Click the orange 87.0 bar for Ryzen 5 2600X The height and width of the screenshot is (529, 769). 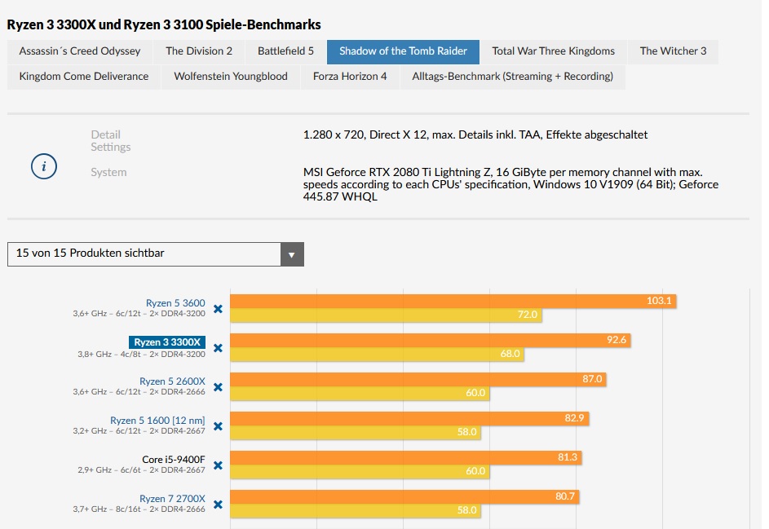(418, 380)
